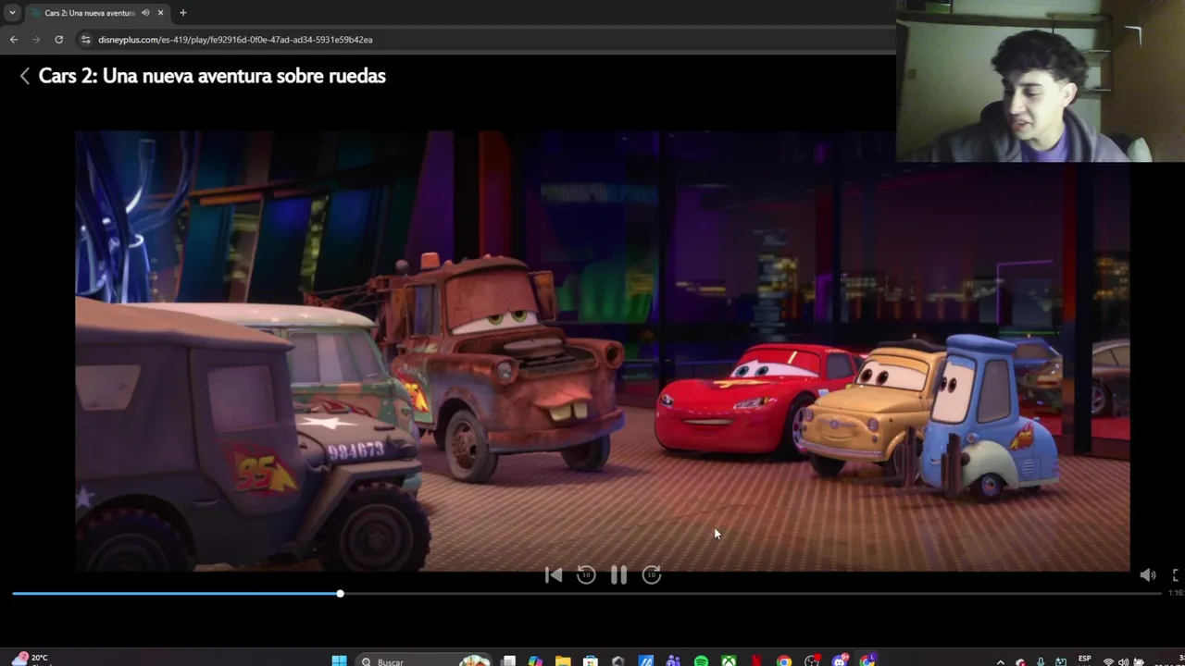The image size is (1185, 666).
Task: Open Task View from the taskbar
Action: coord(507,661)
